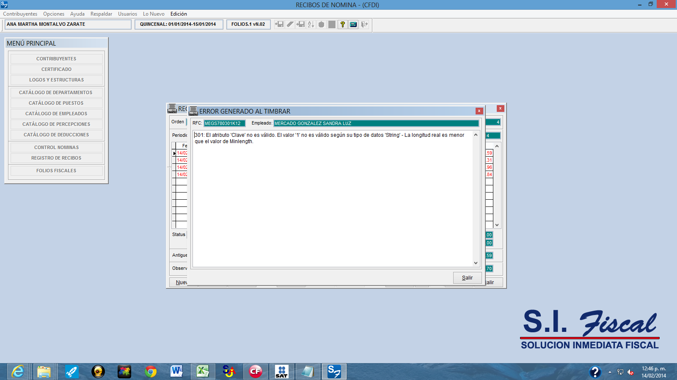Open Microsoft Word from the taskbar
Screen dimensions: 677x380
[176, 372]
